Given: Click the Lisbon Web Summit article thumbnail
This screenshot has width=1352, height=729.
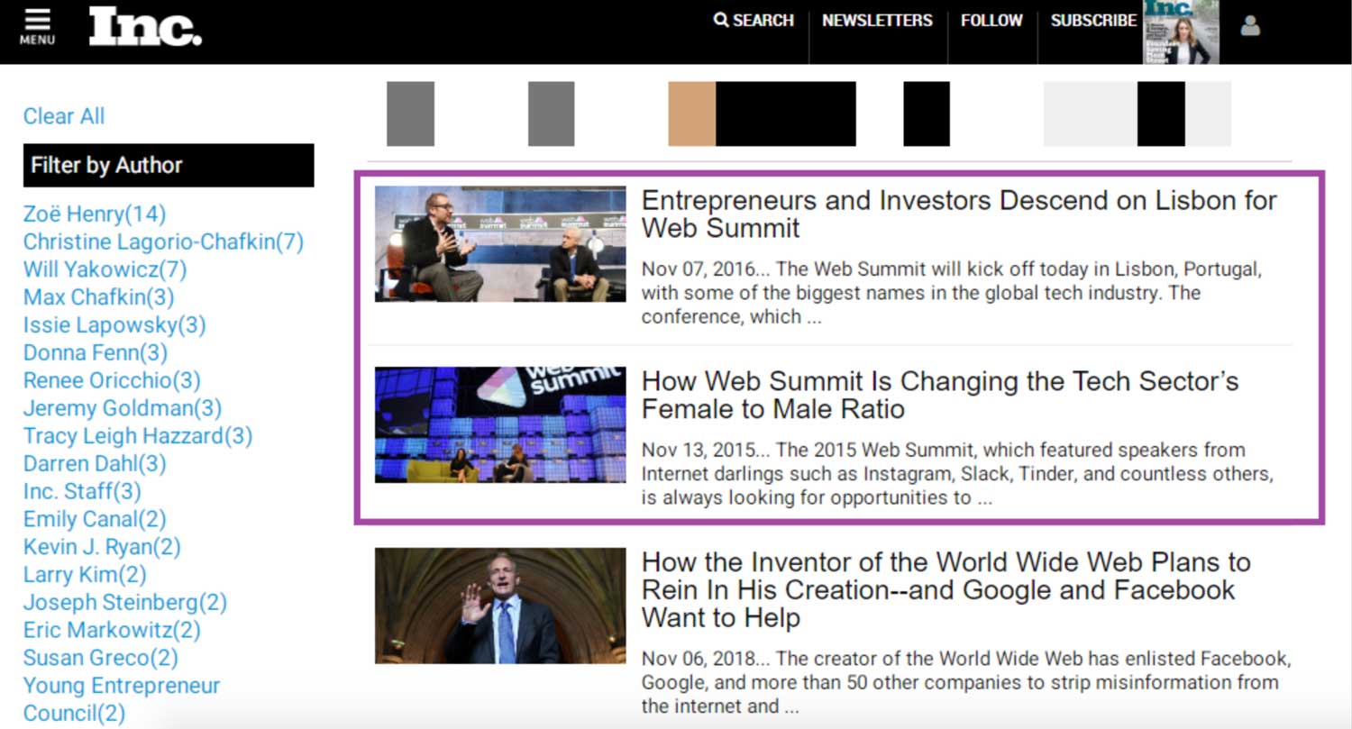Looking at the screenshot, I should click(500, 244).
